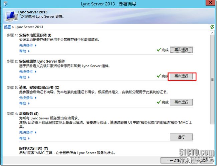Expand 先决条件 under step 2
This screenshot has height=166, width=217.
click(x=28, y=72)
